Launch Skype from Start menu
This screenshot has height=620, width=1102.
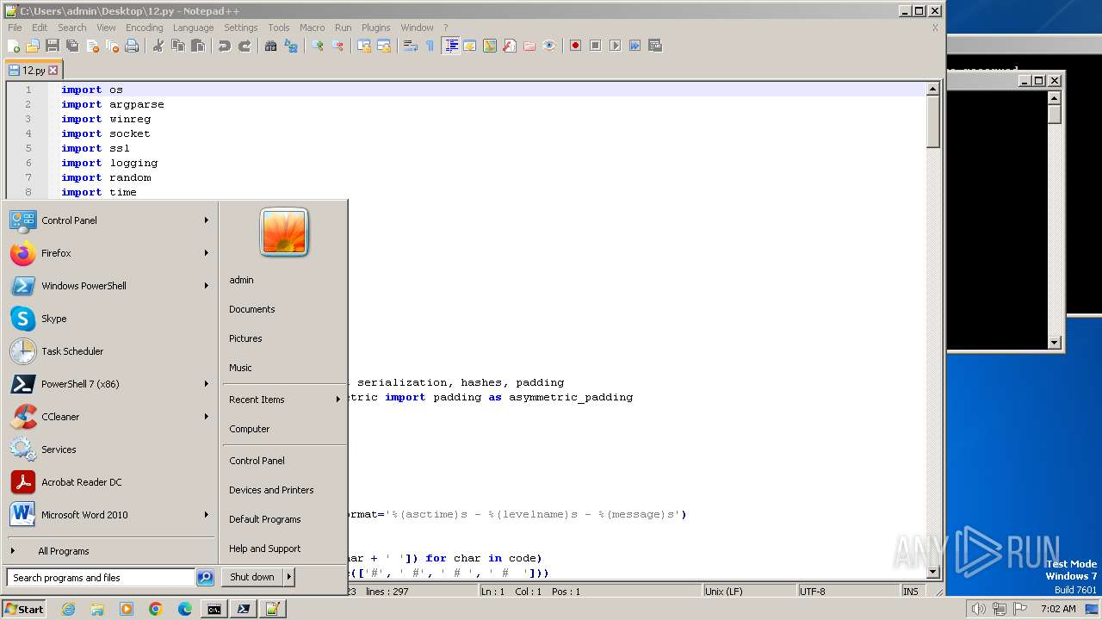point(110,319)
